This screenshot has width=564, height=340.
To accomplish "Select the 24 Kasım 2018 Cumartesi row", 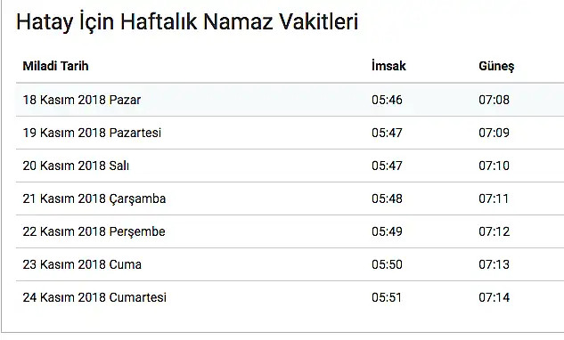I will (x=290, y=297).
